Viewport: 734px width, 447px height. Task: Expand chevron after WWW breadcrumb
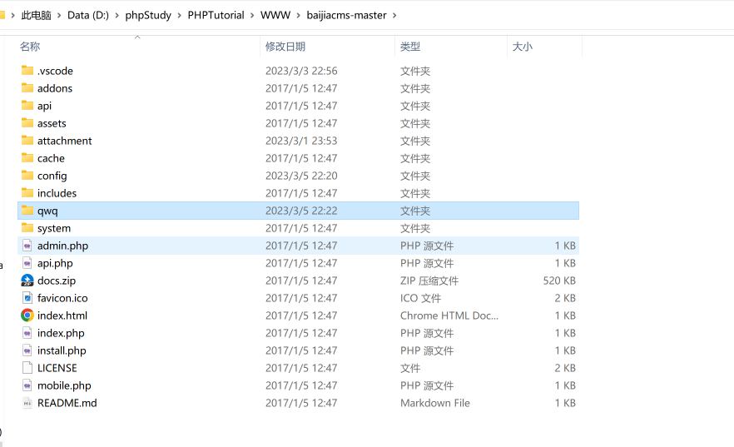click(298, 16)
